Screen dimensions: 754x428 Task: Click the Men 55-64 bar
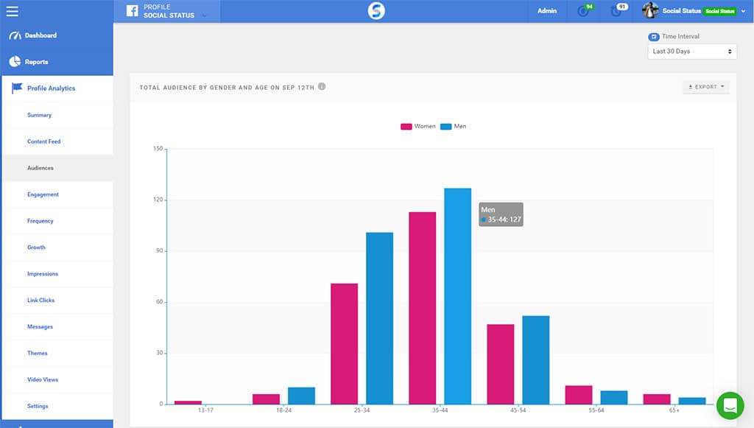[x=614, y=397]
